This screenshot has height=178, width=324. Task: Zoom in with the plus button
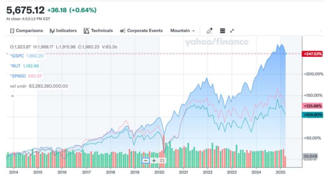pos(154,160)
